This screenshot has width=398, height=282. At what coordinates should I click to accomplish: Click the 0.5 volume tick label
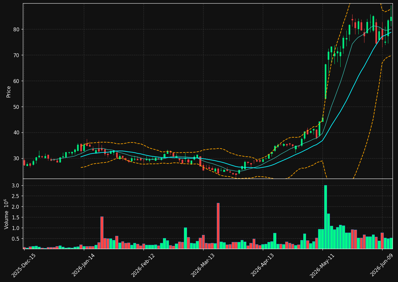(16, 239)
